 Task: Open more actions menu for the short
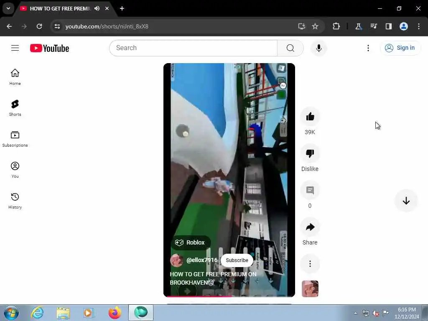pos(310,264)
